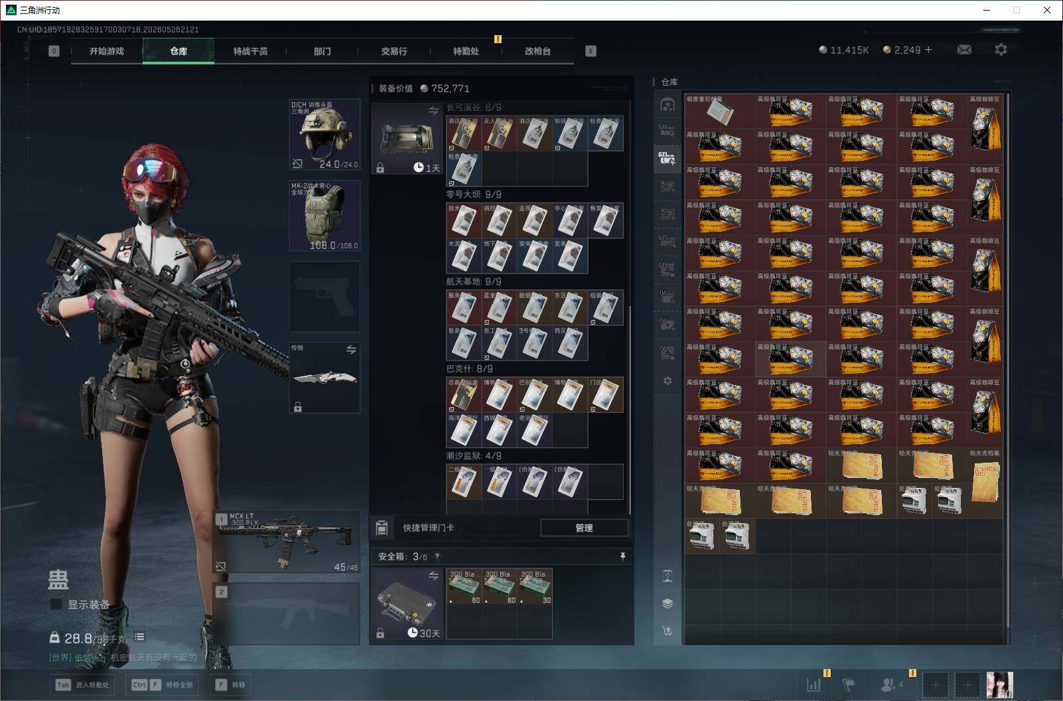The height and width of the screenshot is (701, 1063).
Task: Select the DICH helmet equipment slot
Action: [x=324, y=135]
